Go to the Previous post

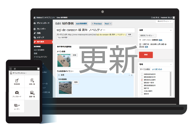(x=97, y=23)
